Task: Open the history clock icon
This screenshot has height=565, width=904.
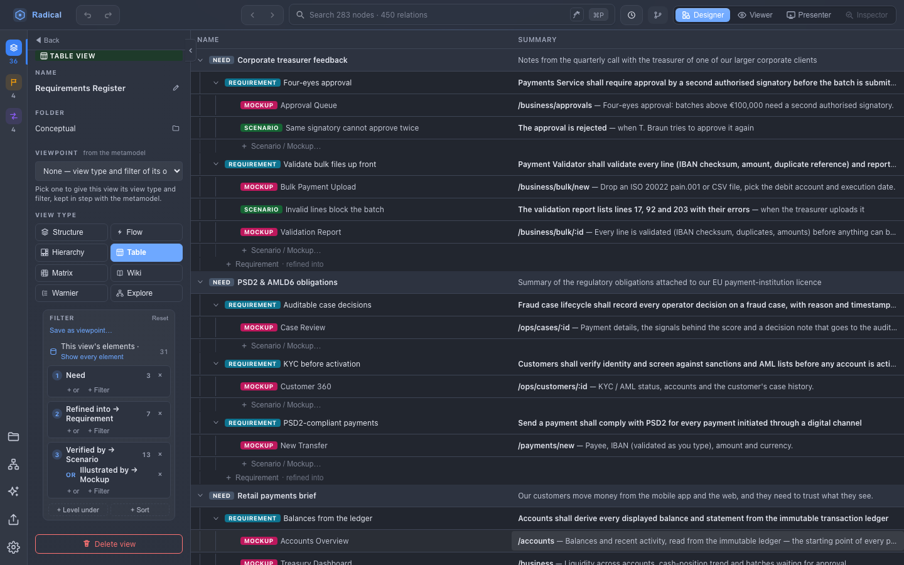Action: click(x=632, y=15)
